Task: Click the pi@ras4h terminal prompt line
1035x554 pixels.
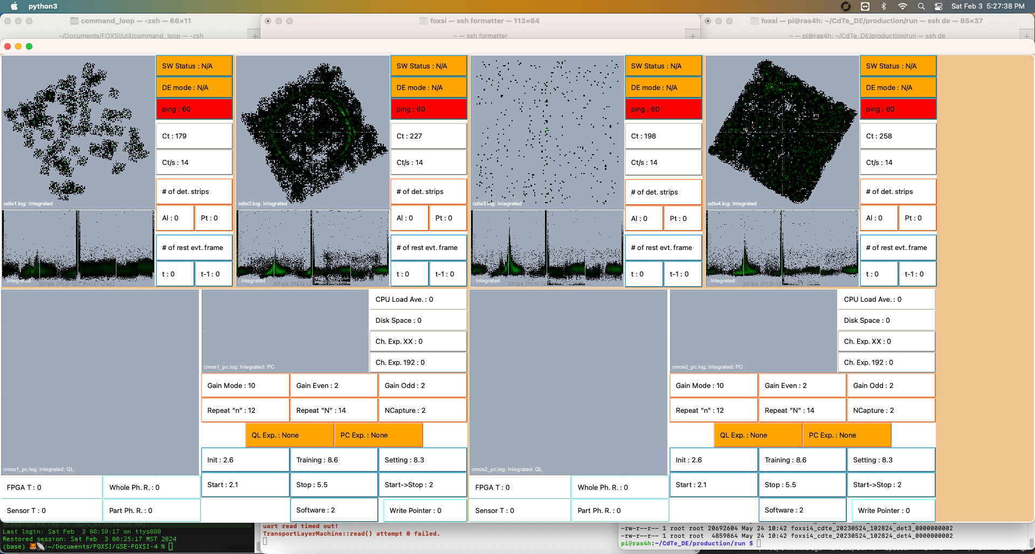Action: click(691, 543)
